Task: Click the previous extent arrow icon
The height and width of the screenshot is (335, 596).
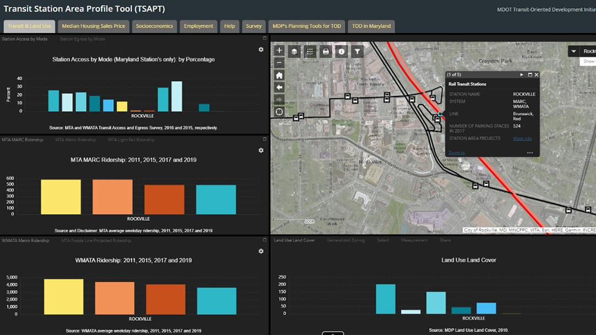Action: [279, 88]
